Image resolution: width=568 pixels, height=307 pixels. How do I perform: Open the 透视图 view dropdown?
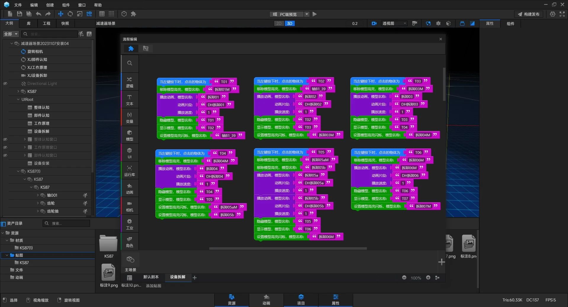pyautogui.click(x=395, y=23)
